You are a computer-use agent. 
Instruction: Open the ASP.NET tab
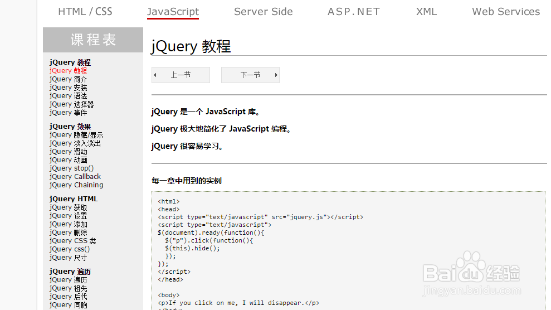coord(354,12)
